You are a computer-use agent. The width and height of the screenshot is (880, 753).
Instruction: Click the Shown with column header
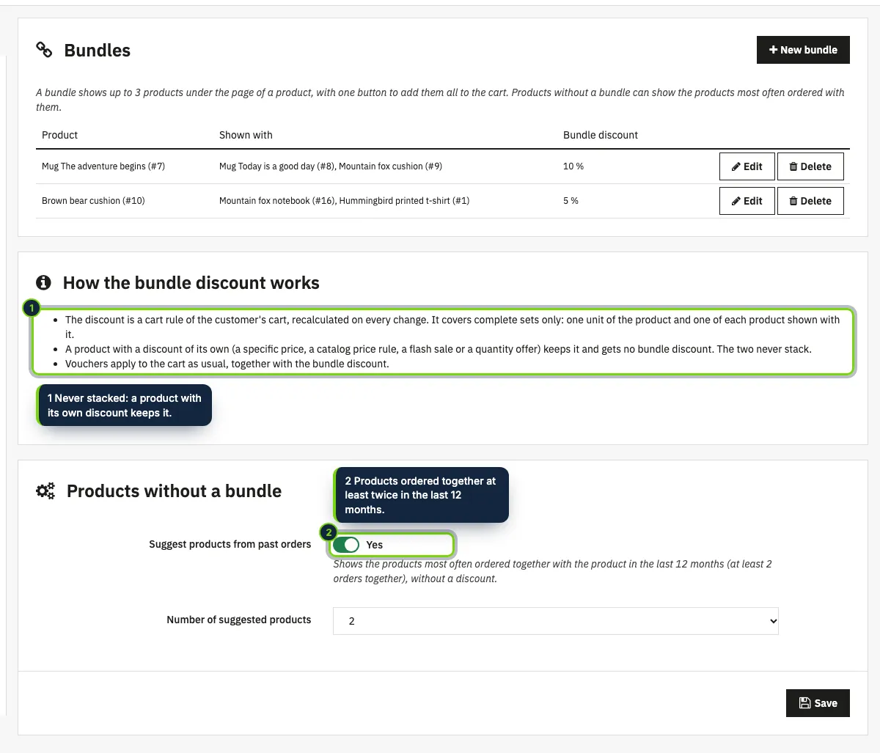[246, 135]
